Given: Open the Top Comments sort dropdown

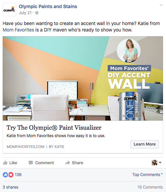Looking at the screenshot, I should 147,175.
